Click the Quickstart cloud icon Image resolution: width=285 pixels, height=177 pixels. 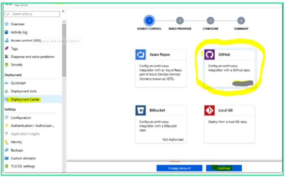pos(7,83)
